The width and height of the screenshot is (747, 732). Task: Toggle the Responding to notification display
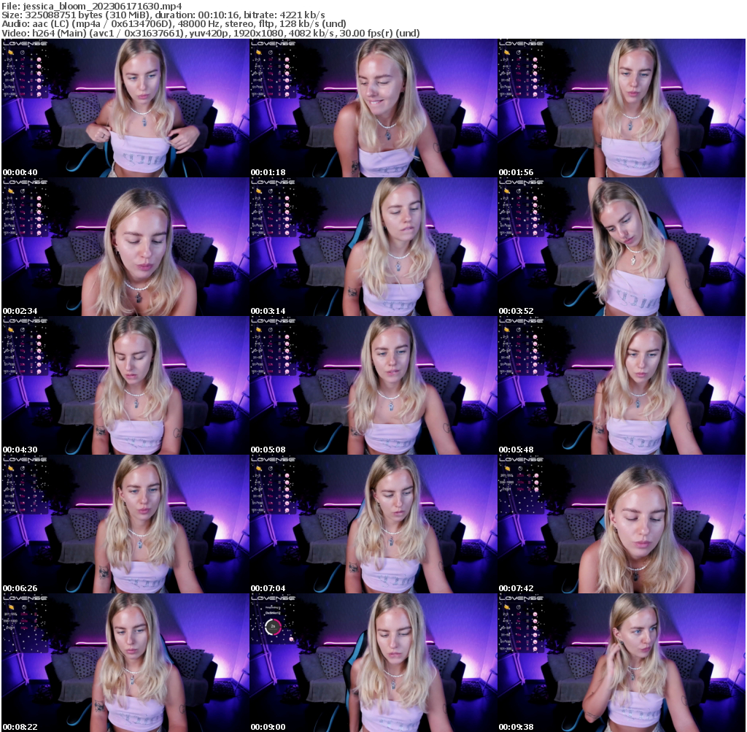pyautogui.click(x=272, y=608)
